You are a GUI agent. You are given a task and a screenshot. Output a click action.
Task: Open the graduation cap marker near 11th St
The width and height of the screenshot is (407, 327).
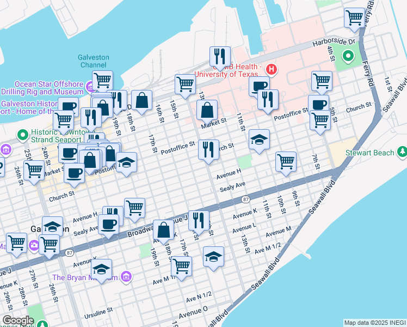click(x=259, y=139)
